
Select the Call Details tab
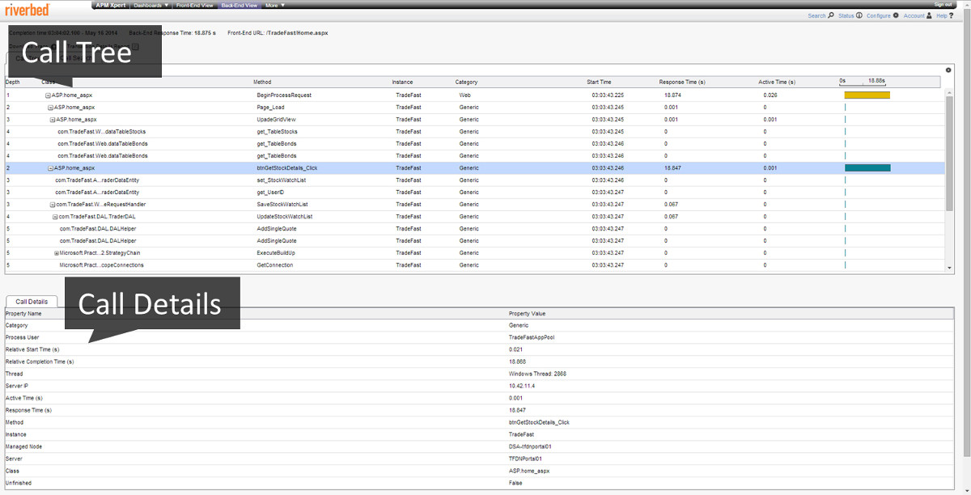pyautogui.click(x=32, y=302)
